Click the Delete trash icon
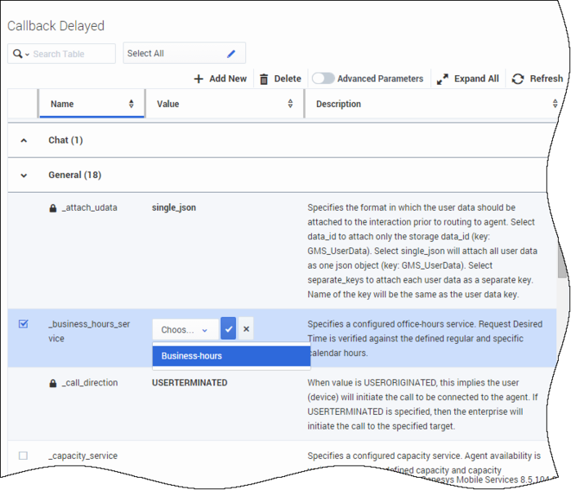Viewport: 571px width, 490px height. (264, 79)
